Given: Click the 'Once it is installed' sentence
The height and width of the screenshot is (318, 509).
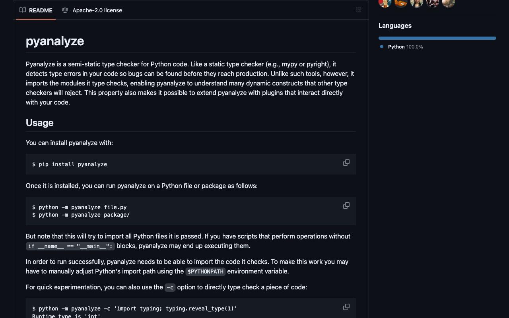Looking at the screenshot, I should click(x=142, y=186).
